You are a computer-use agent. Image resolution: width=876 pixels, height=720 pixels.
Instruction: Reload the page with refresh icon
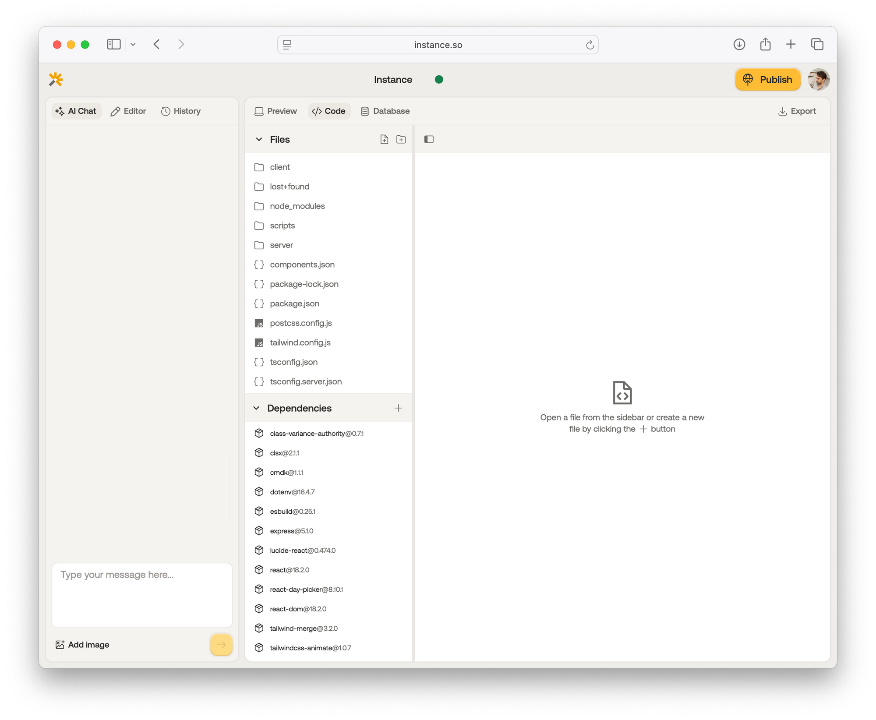click(x=590, y=45)
